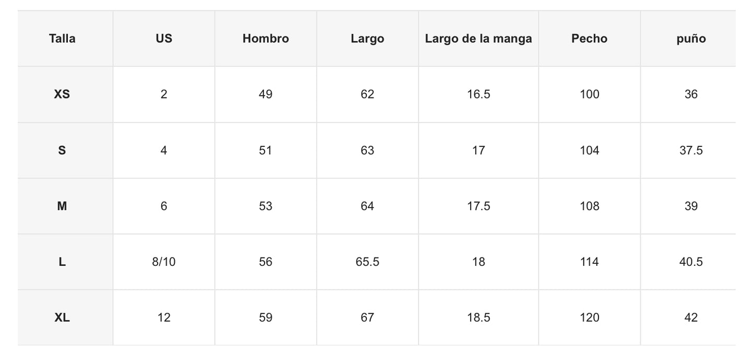
Task: Click the puño column header
Action: 691,39
